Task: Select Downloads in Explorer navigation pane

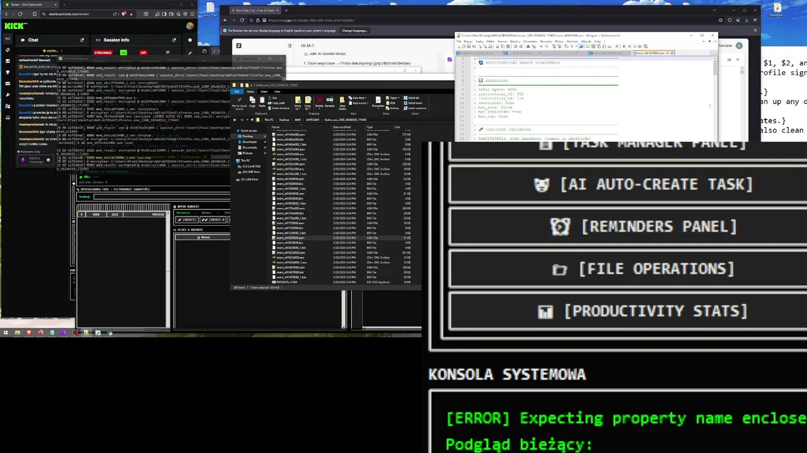Action: coord(250,142)
